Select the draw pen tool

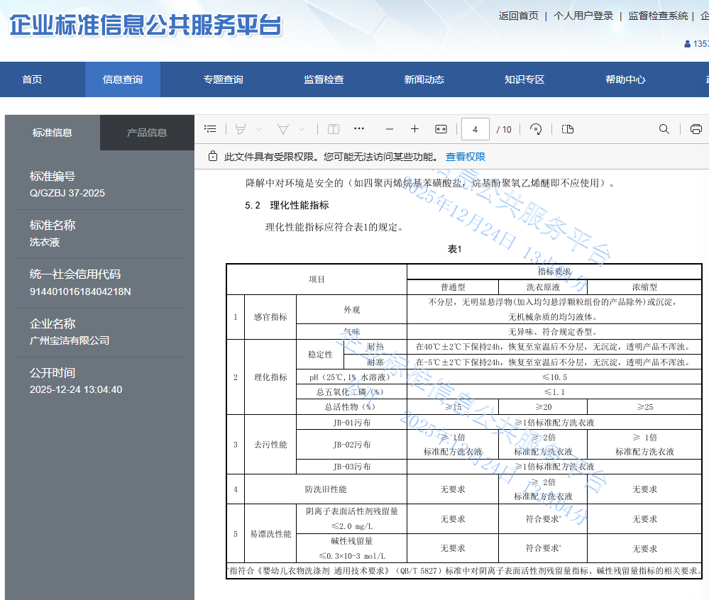(282, 129)
